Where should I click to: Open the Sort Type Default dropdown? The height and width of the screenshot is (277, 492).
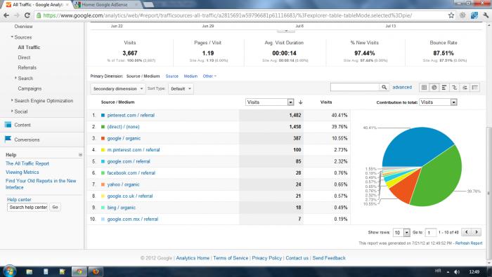click(x=181, y=89)
